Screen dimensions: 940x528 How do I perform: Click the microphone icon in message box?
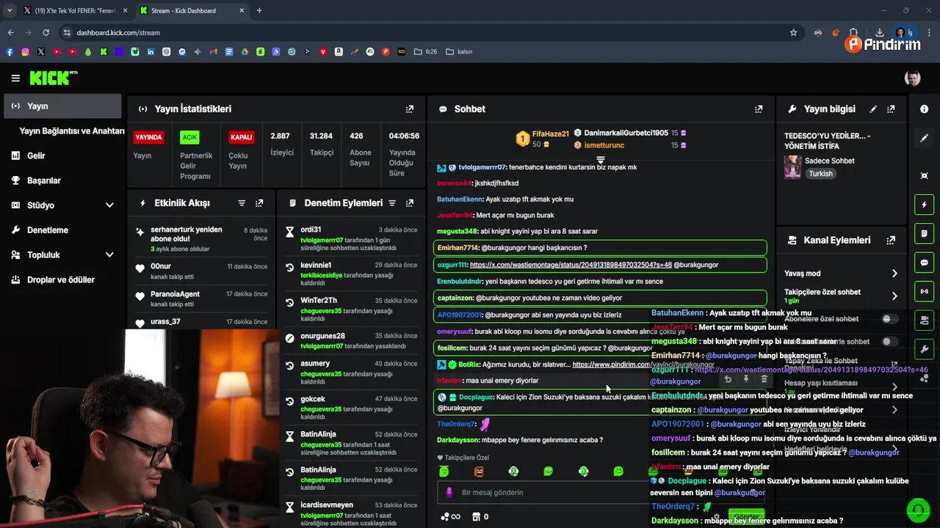449,493
